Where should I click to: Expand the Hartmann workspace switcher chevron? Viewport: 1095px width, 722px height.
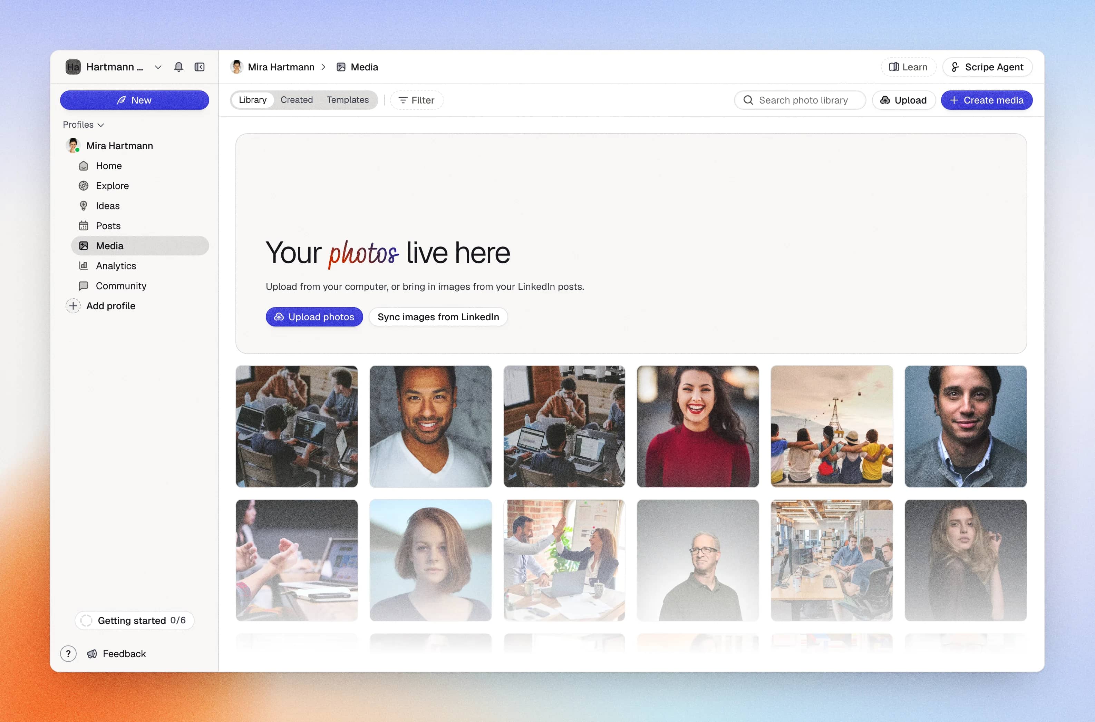point(158,67)
